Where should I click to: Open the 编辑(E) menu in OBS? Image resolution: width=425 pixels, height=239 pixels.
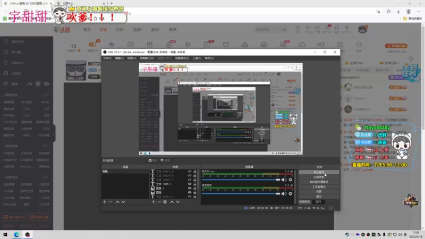click(x=119, y=58)
